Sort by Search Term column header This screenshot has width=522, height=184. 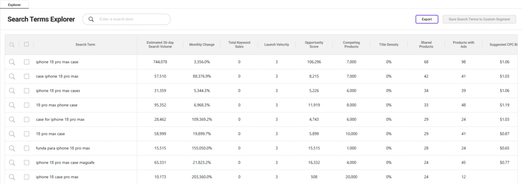(85, 44)
